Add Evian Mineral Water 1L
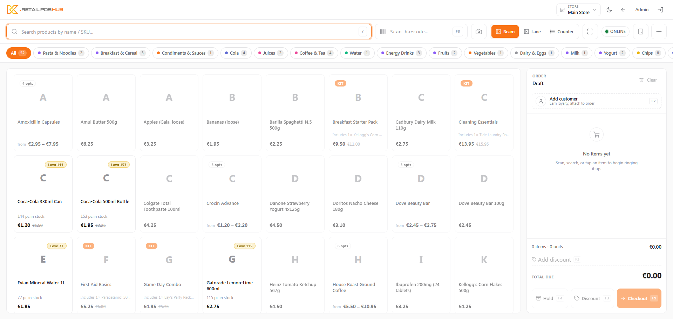This screenshot has height=319, width=673. [43, 275]
